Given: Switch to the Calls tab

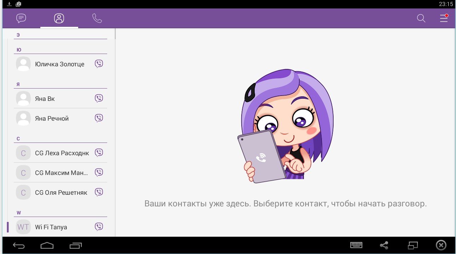Looking at the screenshot, I should coord(97,18).
